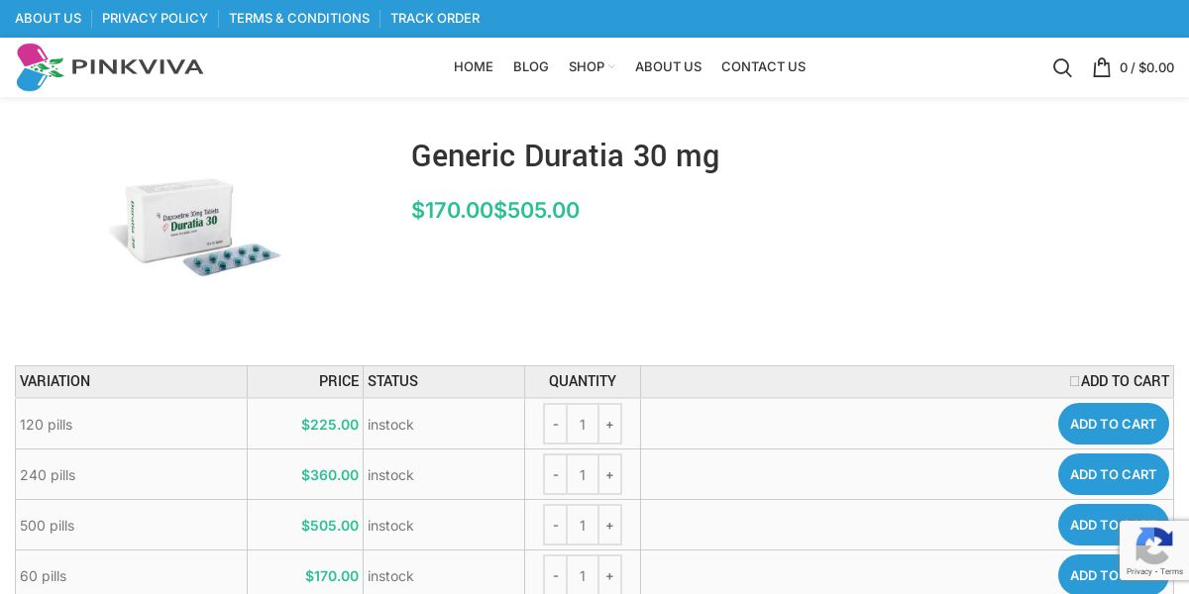This screenshot has height=594, width=1189.
Task: Add 500 pills variation to cart
Action: click(x=1113, y=525)
